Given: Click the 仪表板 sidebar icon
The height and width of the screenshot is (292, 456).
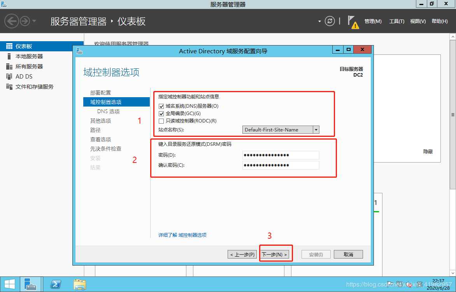Looking at the screenshot, I should tap(9, 46).
